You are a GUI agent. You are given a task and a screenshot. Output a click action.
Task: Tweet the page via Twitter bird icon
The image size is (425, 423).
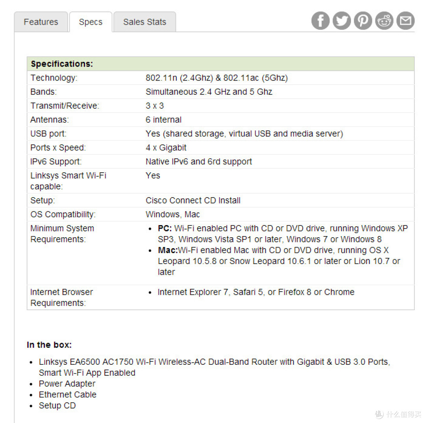pos(342,20)
